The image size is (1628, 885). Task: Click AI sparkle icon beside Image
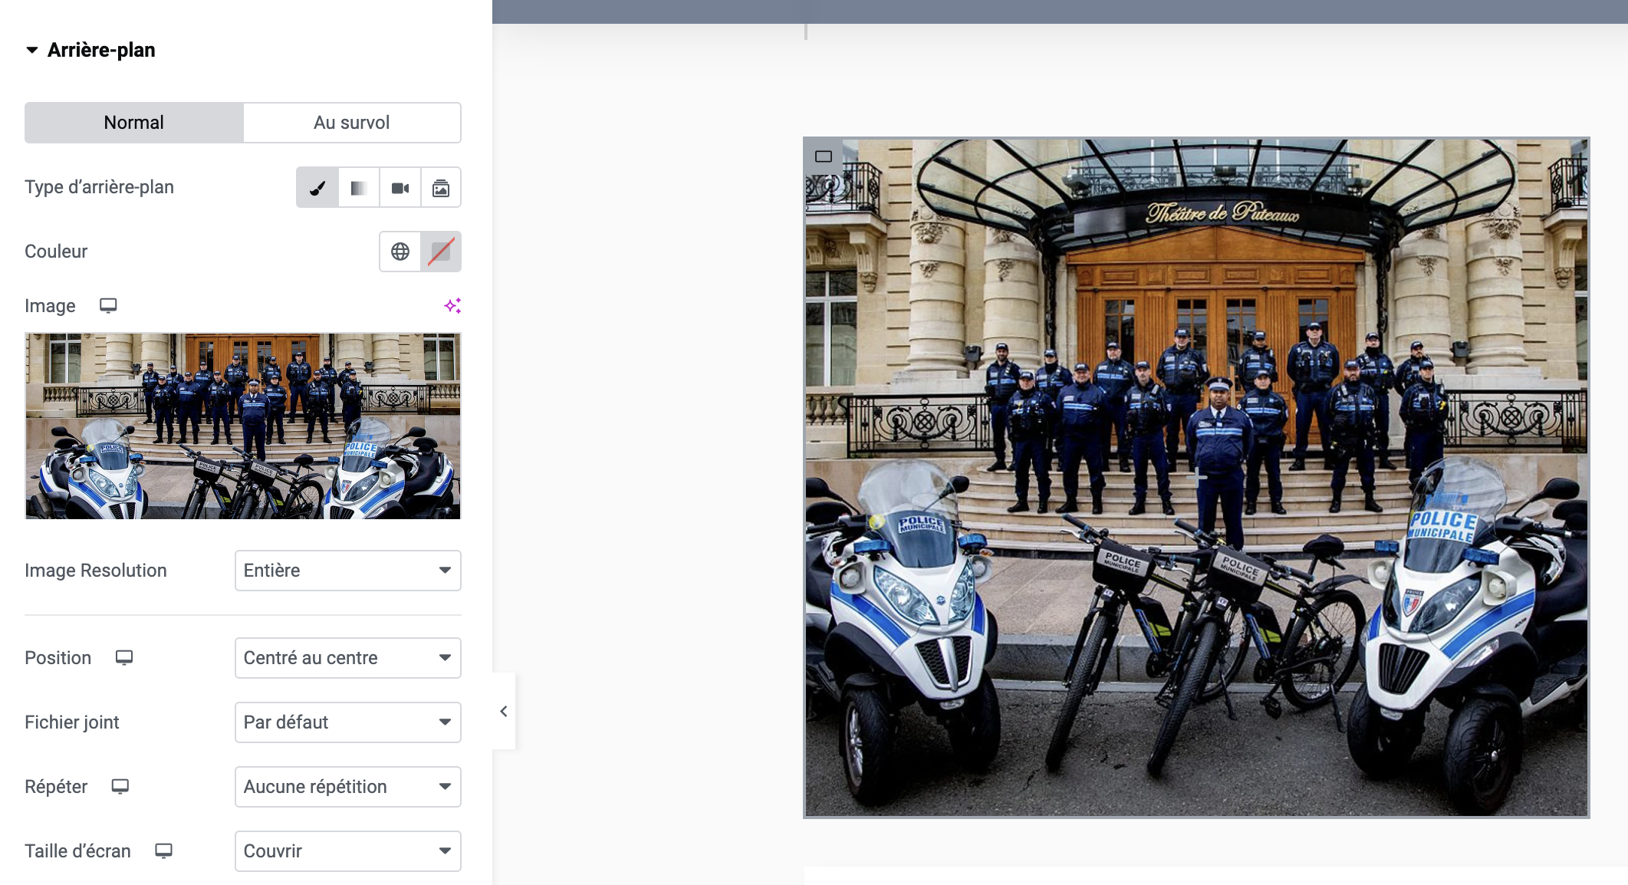(452, 306)
